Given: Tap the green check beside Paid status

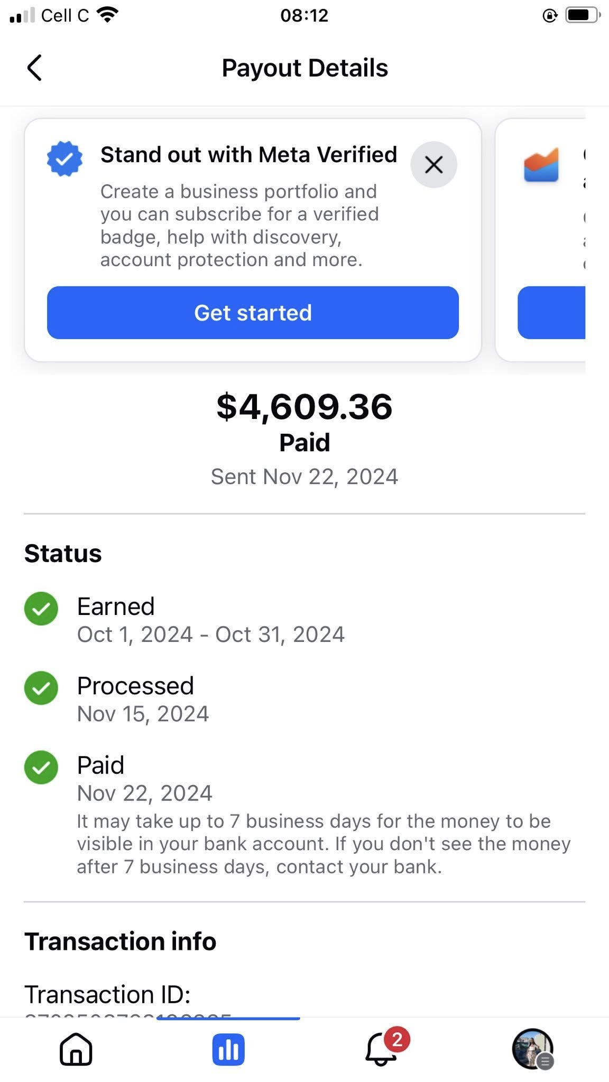Looking at the screenshot, I should point(41,767).
